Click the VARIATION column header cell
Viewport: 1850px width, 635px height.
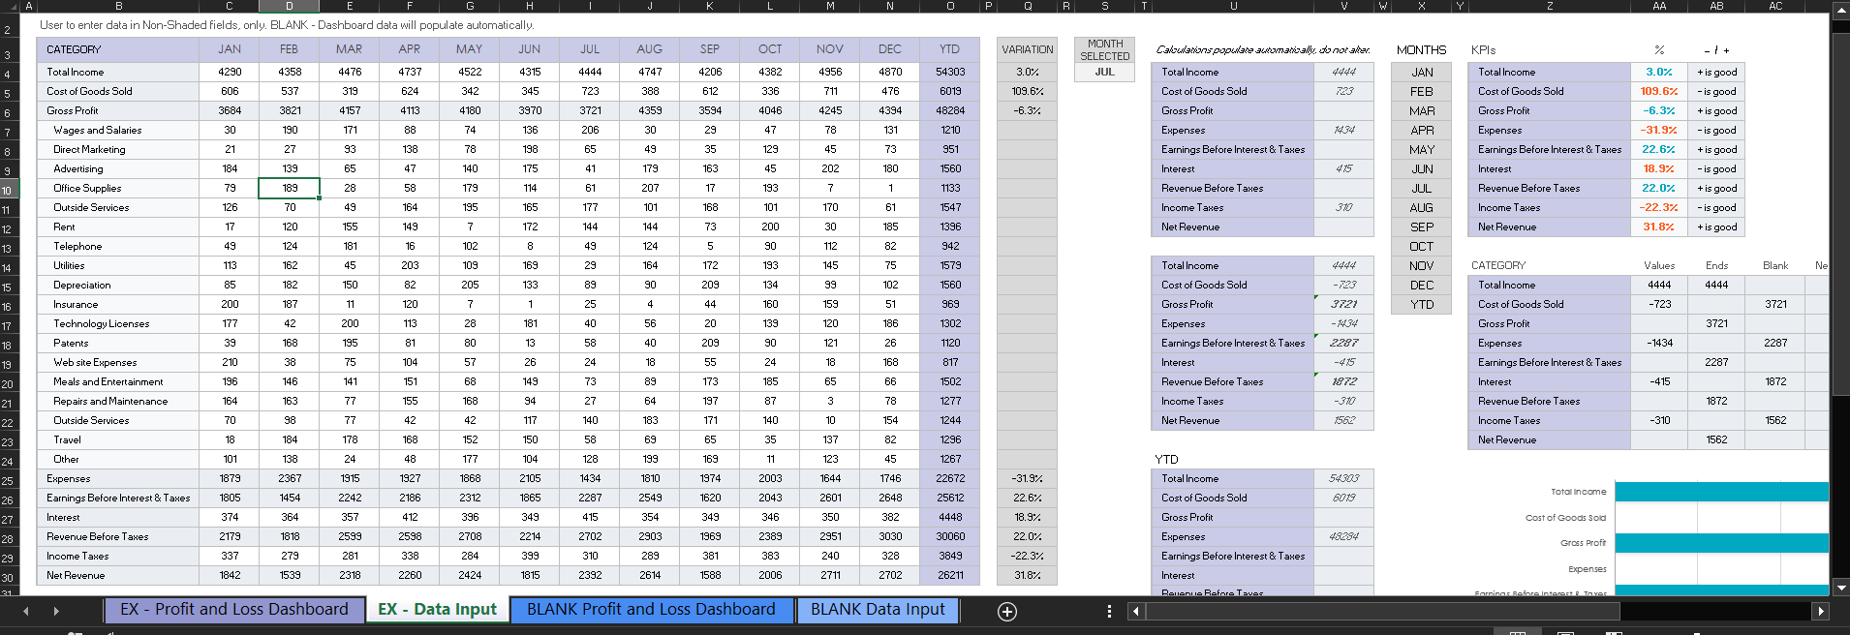tap(1027, 49)
